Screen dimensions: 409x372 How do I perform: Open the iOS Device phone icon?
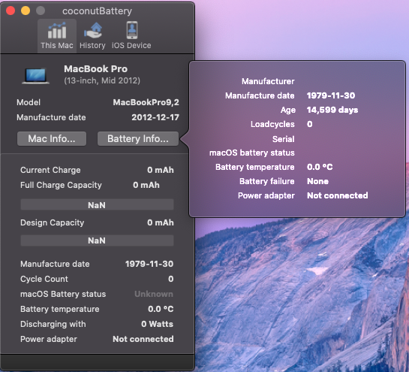coord(132,30)
